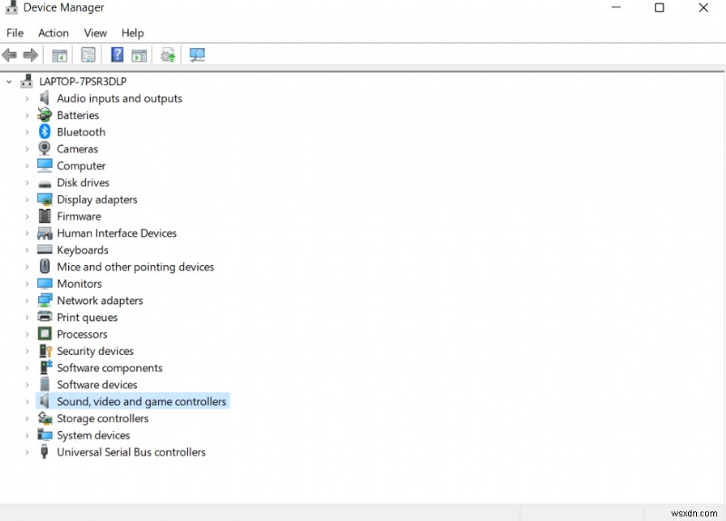Viewport: 726px width, 521px height.
Task: Select the Network adapters label
Action: pyautogui.click(x=100, y=300)
